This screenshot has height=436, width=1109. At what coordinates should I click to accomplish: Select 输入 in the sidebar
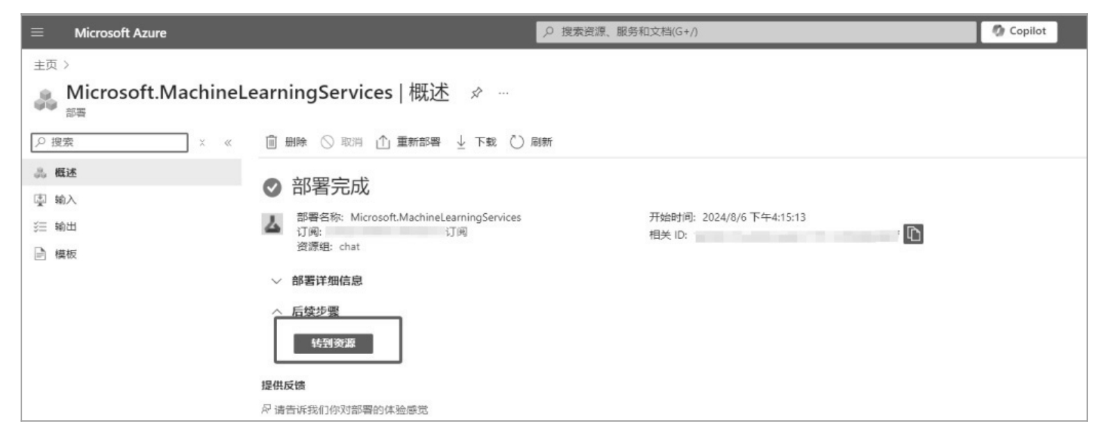click(131, 200)
